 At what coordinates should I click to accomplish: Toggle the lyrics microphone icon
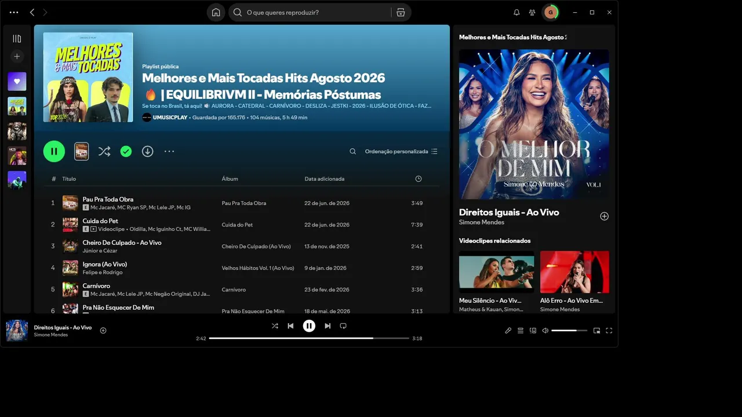tap(508, 331)
